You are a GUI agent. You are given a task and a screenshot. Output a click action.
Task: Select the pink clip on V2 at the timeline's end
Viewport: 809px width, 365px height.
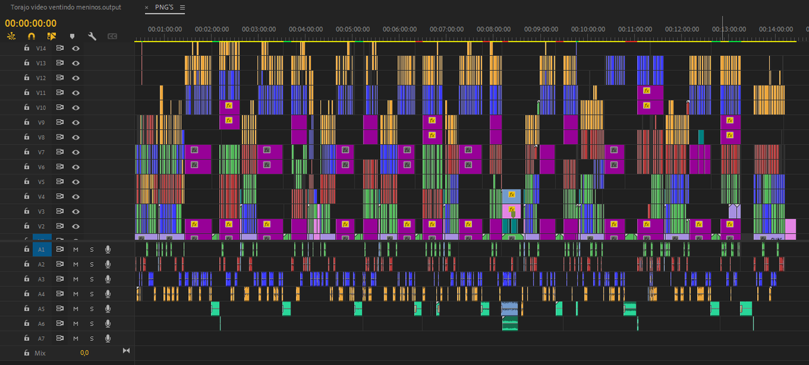pos(790,226)
